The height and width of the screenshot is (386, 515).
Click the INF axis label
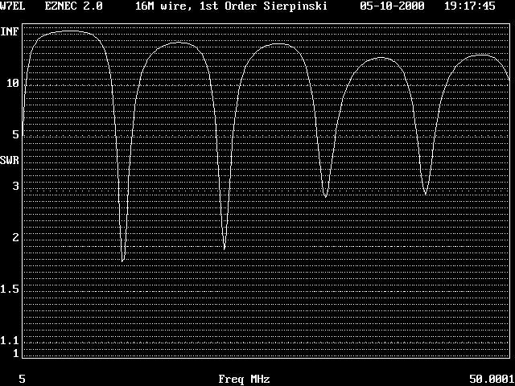(10, 32)
